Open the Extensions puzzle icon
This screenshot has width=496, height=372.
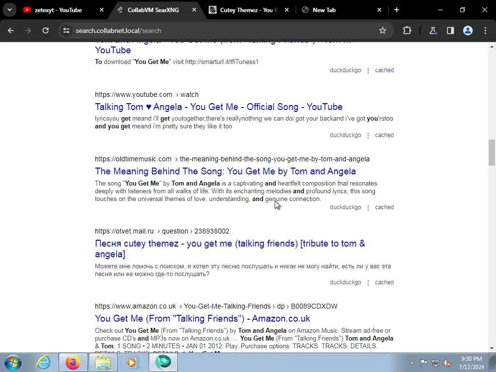(x=407, y=31)
